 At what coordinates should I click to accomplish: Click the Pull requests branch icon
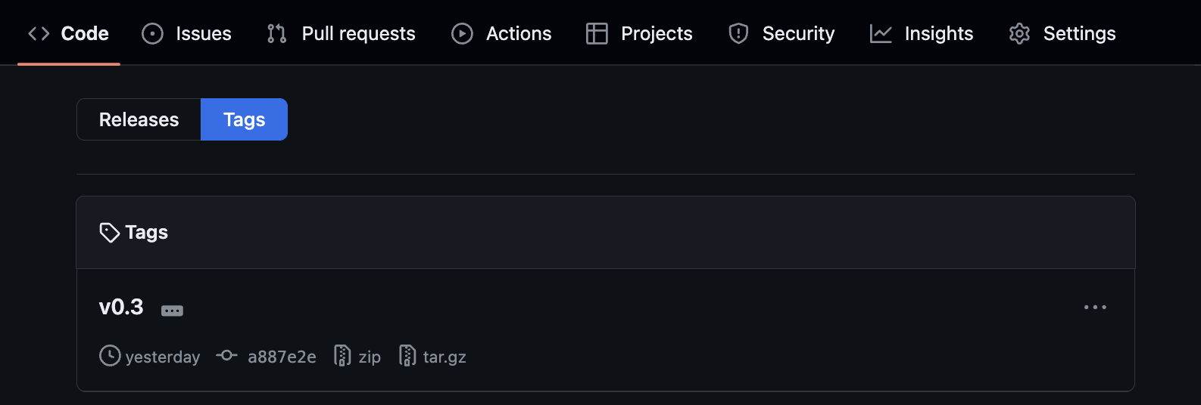[276, 34]
